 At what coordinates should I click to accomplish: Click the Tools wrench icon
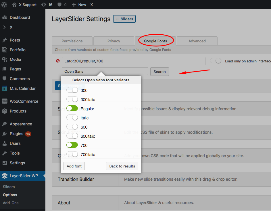5,153
